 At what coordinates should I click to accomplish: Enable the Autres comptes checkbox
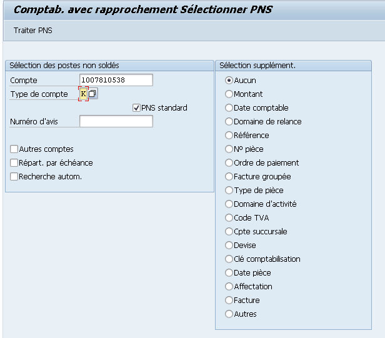click(x=14, y=149)
